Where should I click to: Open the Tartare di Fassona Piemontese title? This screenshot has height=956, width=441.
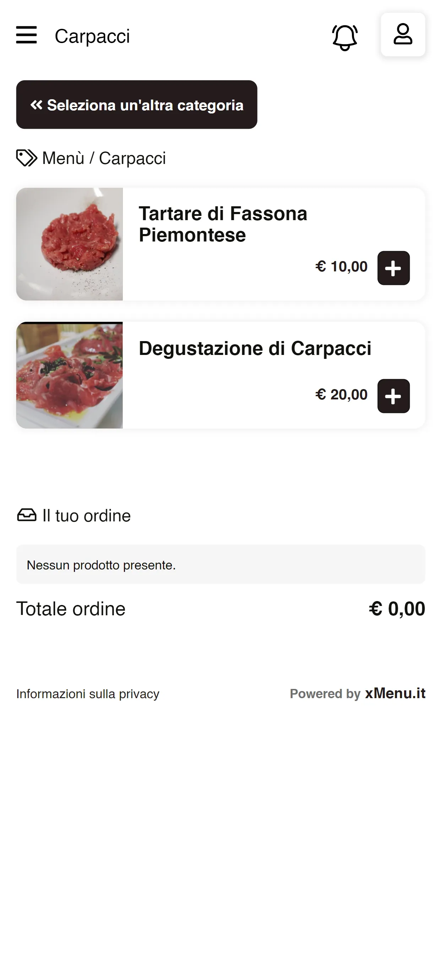click(223, 224)
